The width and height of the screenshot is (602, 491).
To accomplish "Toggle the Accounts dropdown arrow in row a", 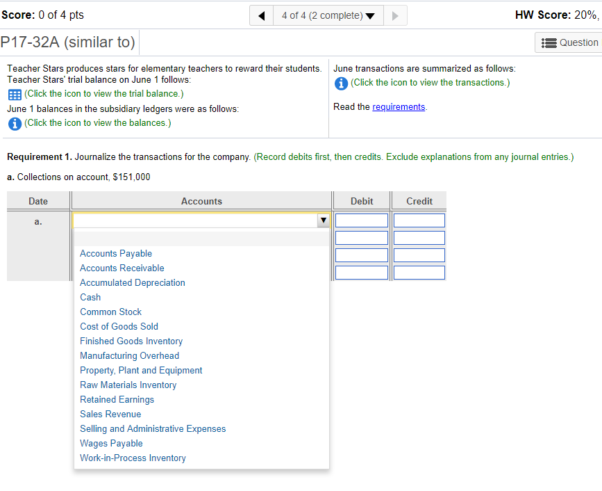I will 324,220.
